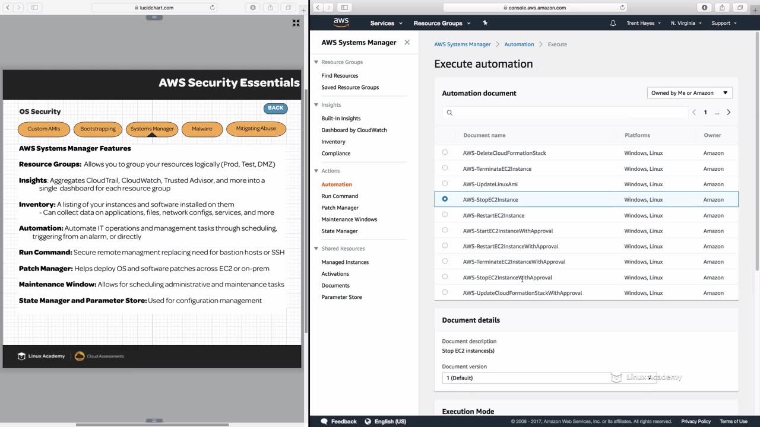The image size is (760, 427).
Task: Collapse the Resource Groups sidebar section
Action: click(x=316, y=62)
